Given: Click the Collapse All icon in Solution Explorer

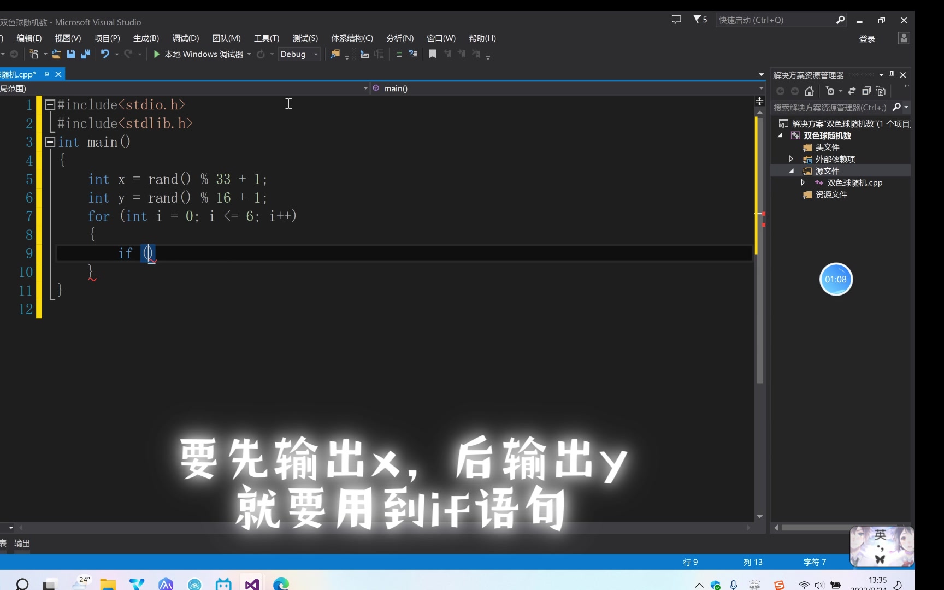Looking at the screenshot, I should 867,91.
